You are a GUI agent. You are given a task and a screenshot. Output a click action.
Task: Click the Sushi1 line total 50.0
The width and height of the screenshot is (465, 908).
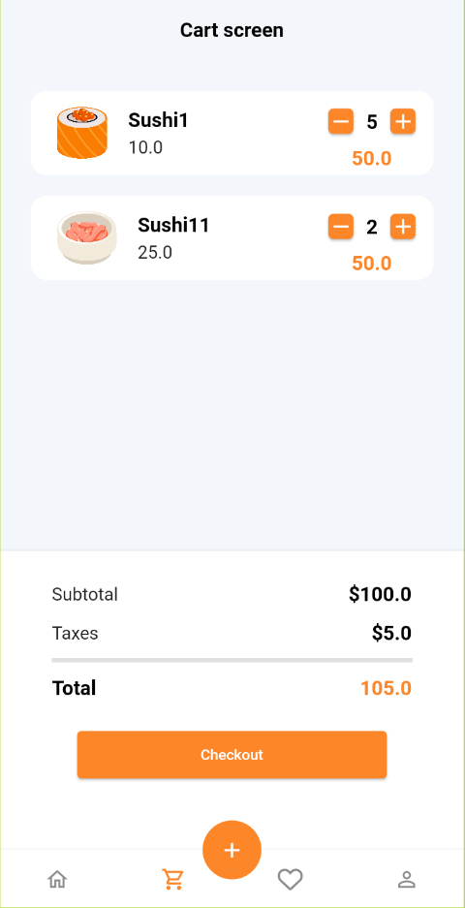pos(372,158)
